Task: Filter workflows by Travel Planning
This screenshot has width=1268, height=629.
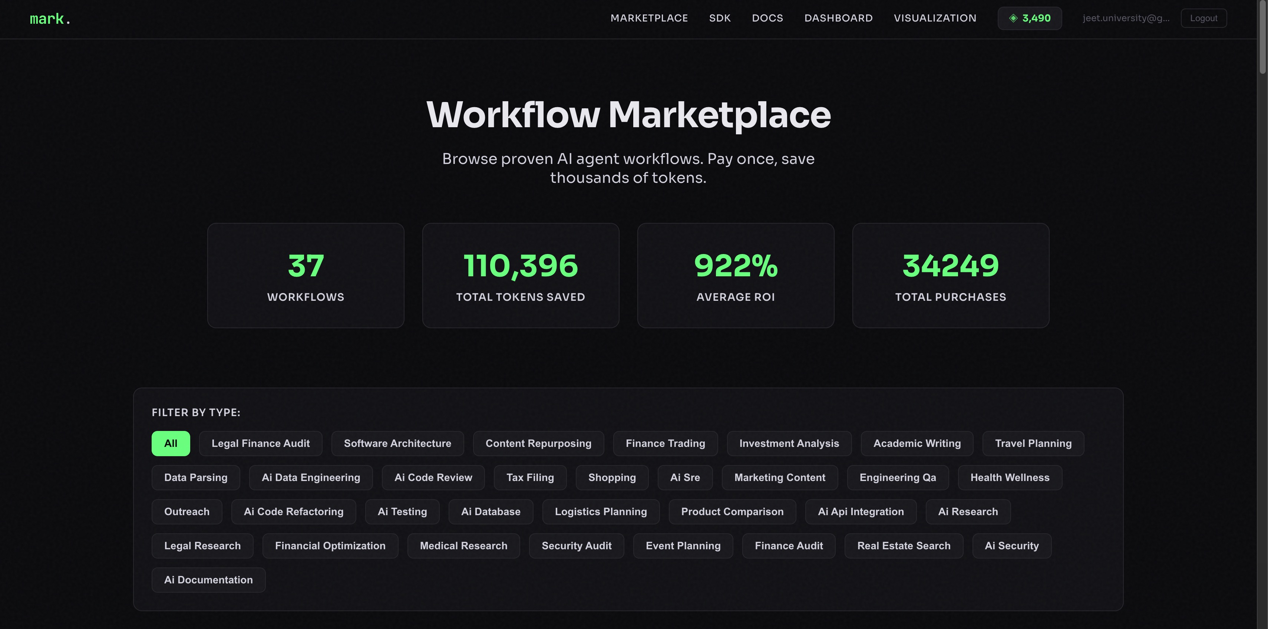Action: 1033,443
